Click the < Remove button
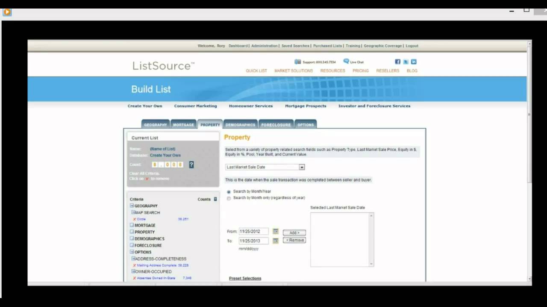This screenshot has width=547, height=307. click(x=294, y=240)
